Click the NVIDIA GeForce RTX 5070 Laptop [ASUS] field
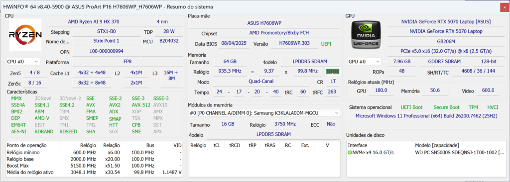Screen dimensions: 510x182 tap(446, 22)
